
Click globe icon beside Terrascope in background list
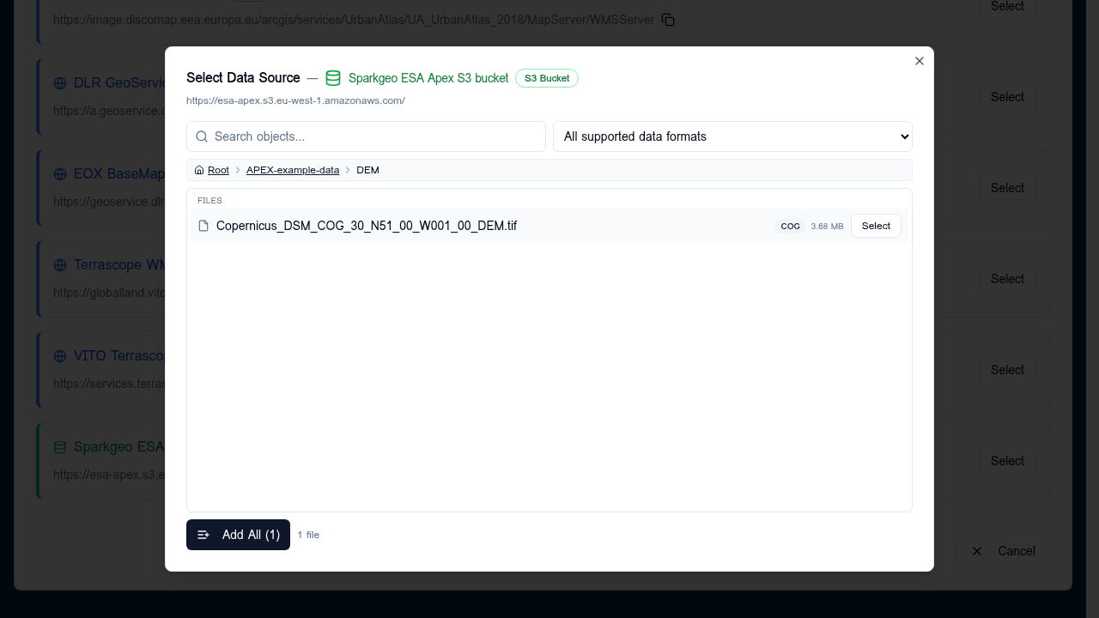60,265
